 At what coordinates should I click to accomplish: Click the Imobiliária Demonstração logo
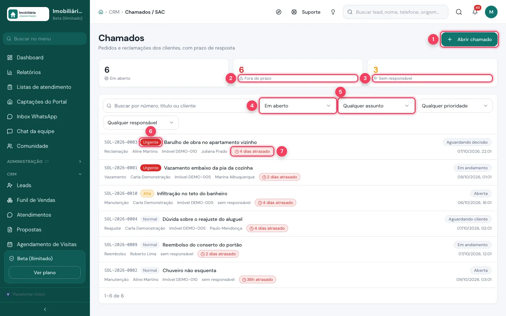coord(28,14)
